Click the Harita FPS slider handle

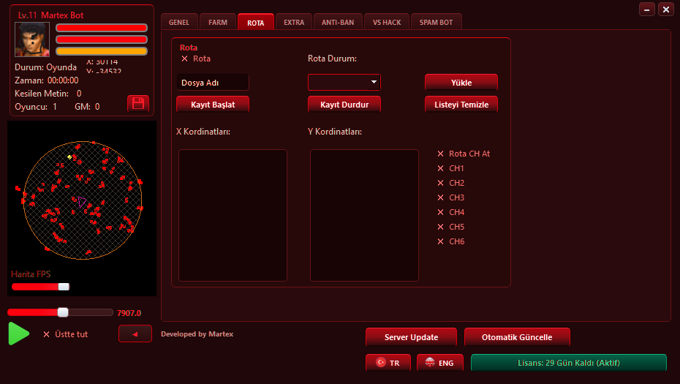[x=64, y=287]
